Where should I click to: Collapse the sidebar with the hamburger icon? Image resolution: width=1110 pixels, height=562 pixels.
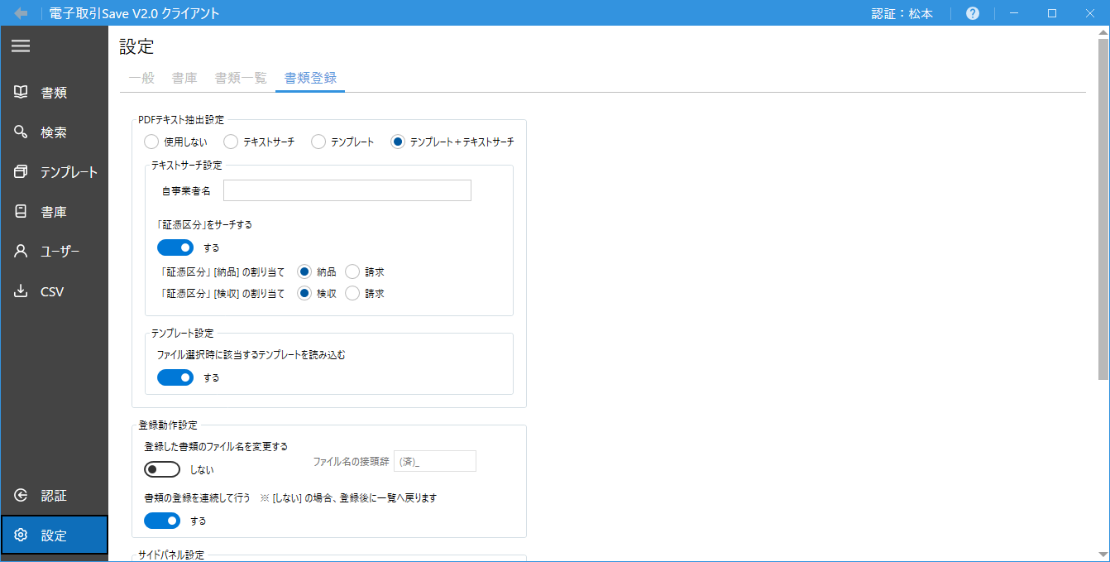(21, 46)
